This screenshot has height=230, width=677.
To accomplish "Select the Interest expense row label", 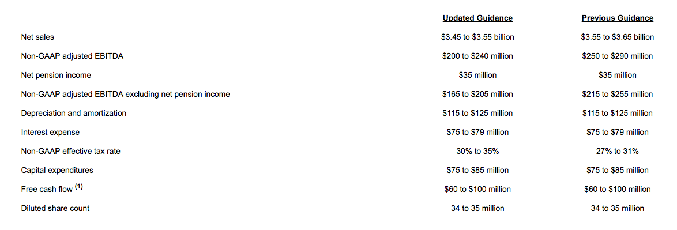I will (x=50, y=132).
